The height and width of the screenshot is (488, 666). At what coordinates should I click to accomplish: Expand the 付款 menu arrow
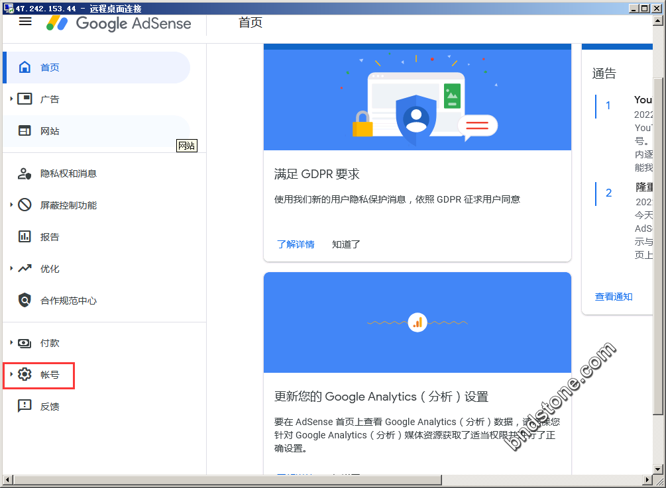[x=11, y=342]
